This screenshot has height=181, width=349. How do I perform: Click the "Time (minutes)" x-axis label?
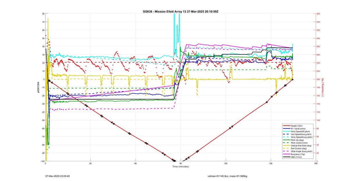181,166
